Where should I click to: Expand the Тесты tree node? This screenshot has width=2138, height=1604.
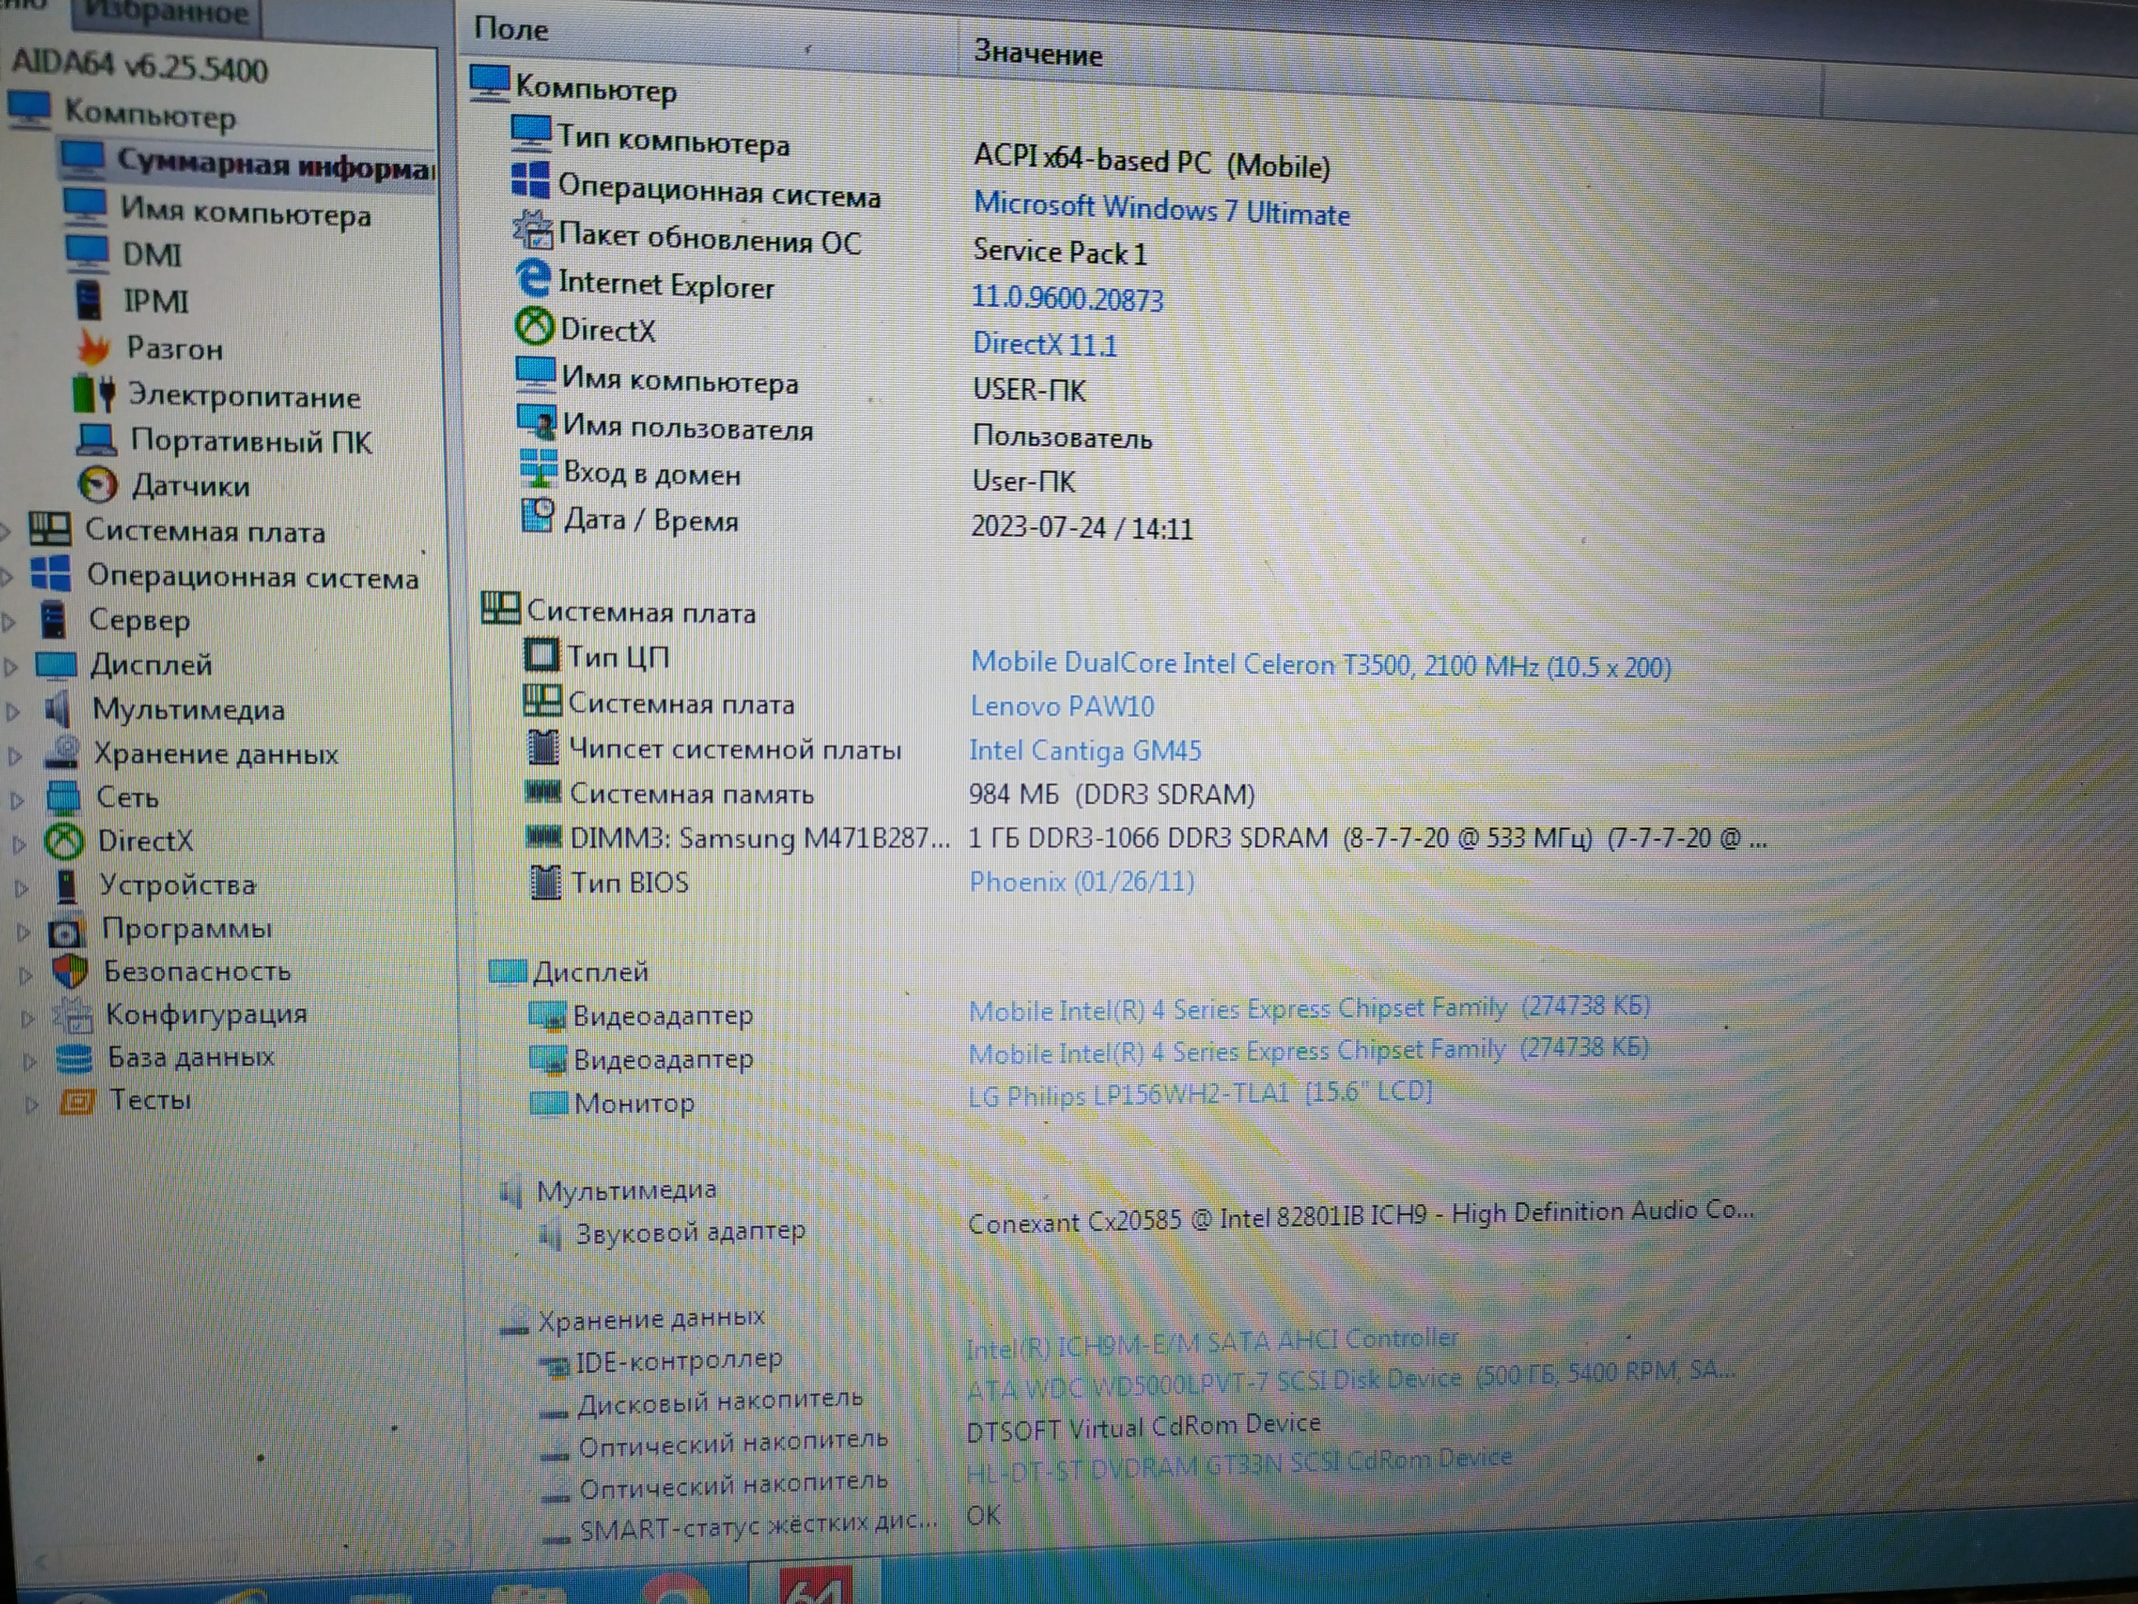pyautogui.click(x=31, y=1103)
